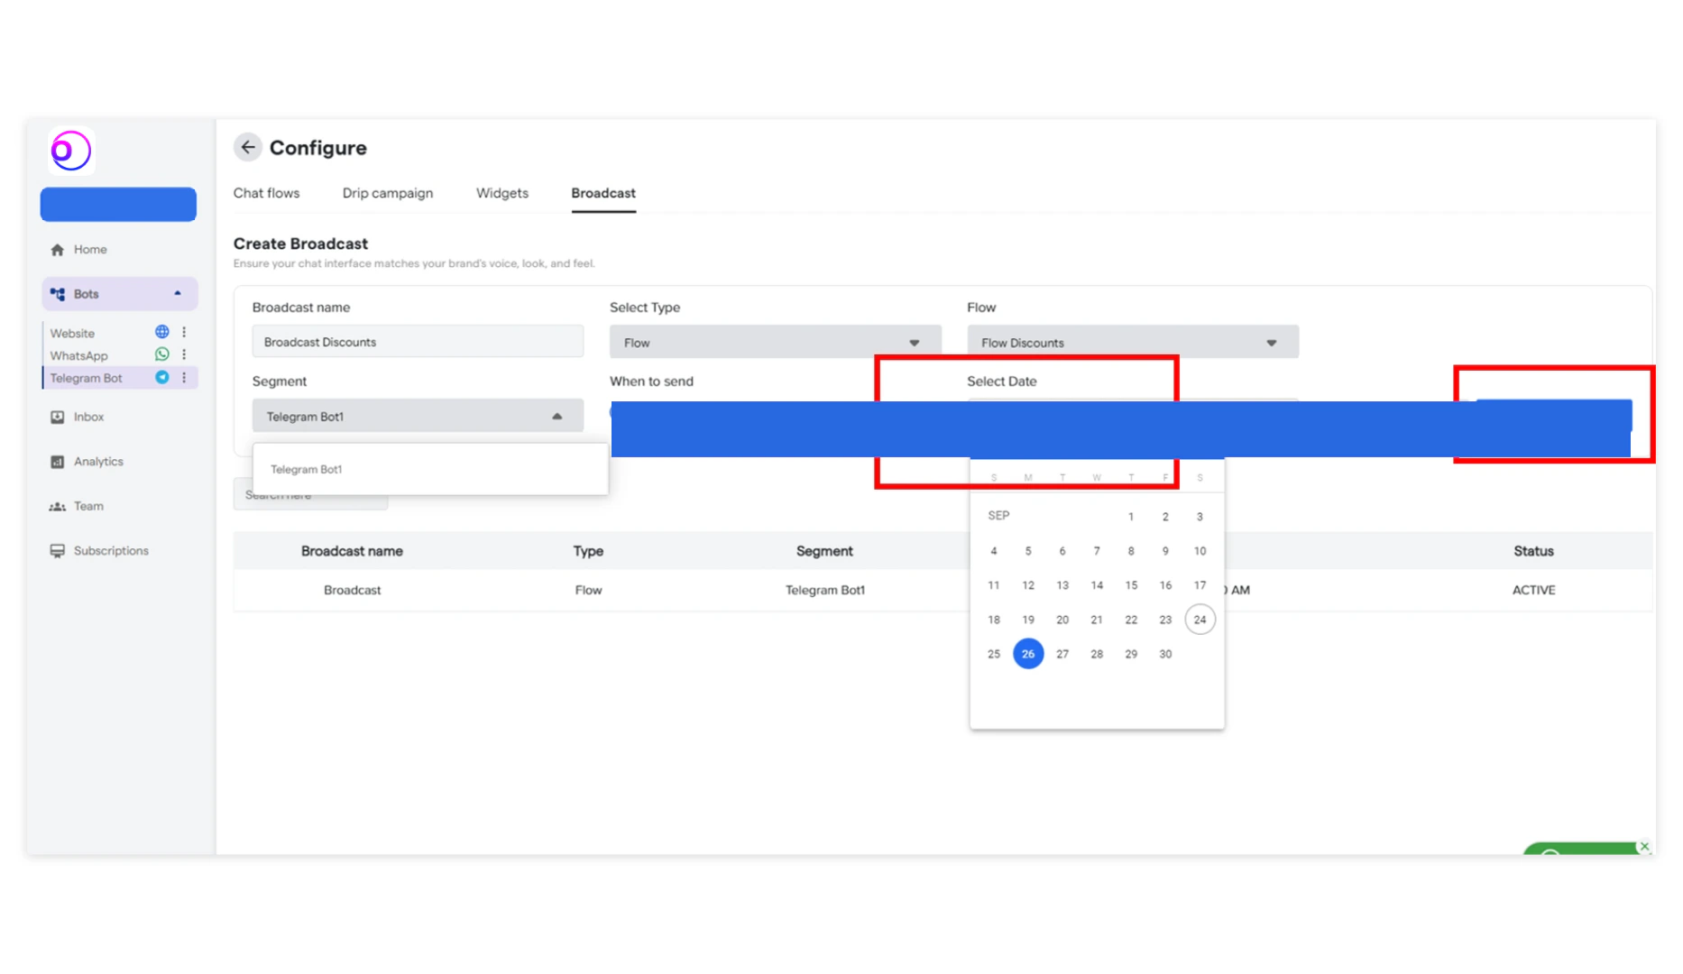Click the circular app logo in sidebar

tap(71, 151)
